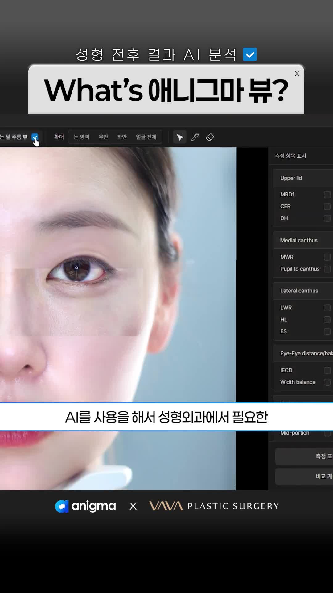Select the pencil drawing tool
The width and height of the screenshot is (333, 593).
195,137
